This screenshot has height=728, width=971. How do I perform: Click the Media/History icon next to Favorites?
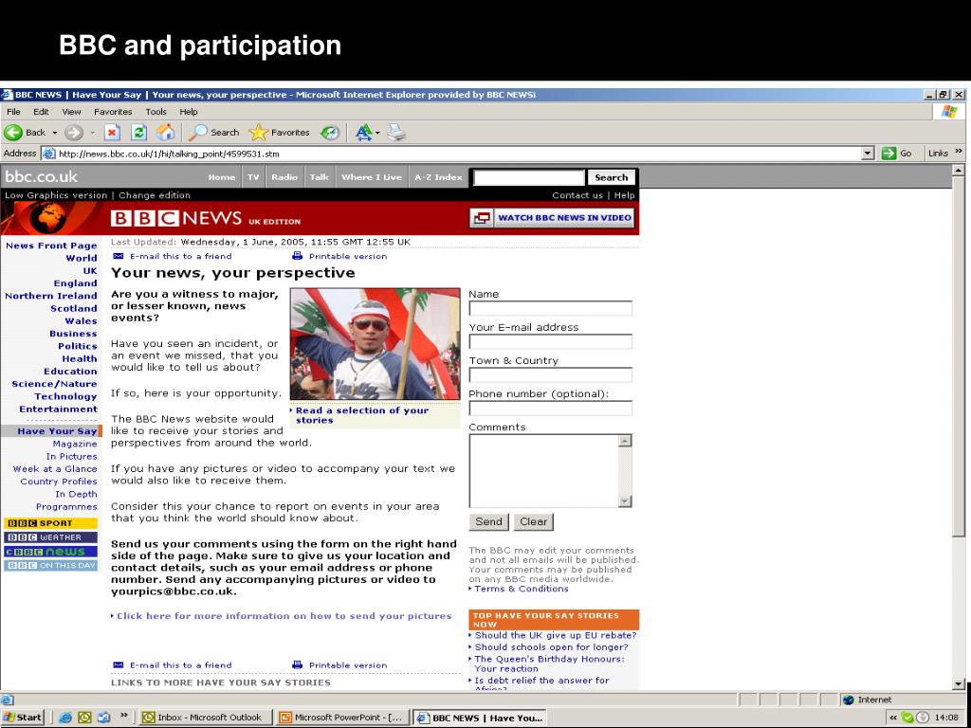click(330, 133)
